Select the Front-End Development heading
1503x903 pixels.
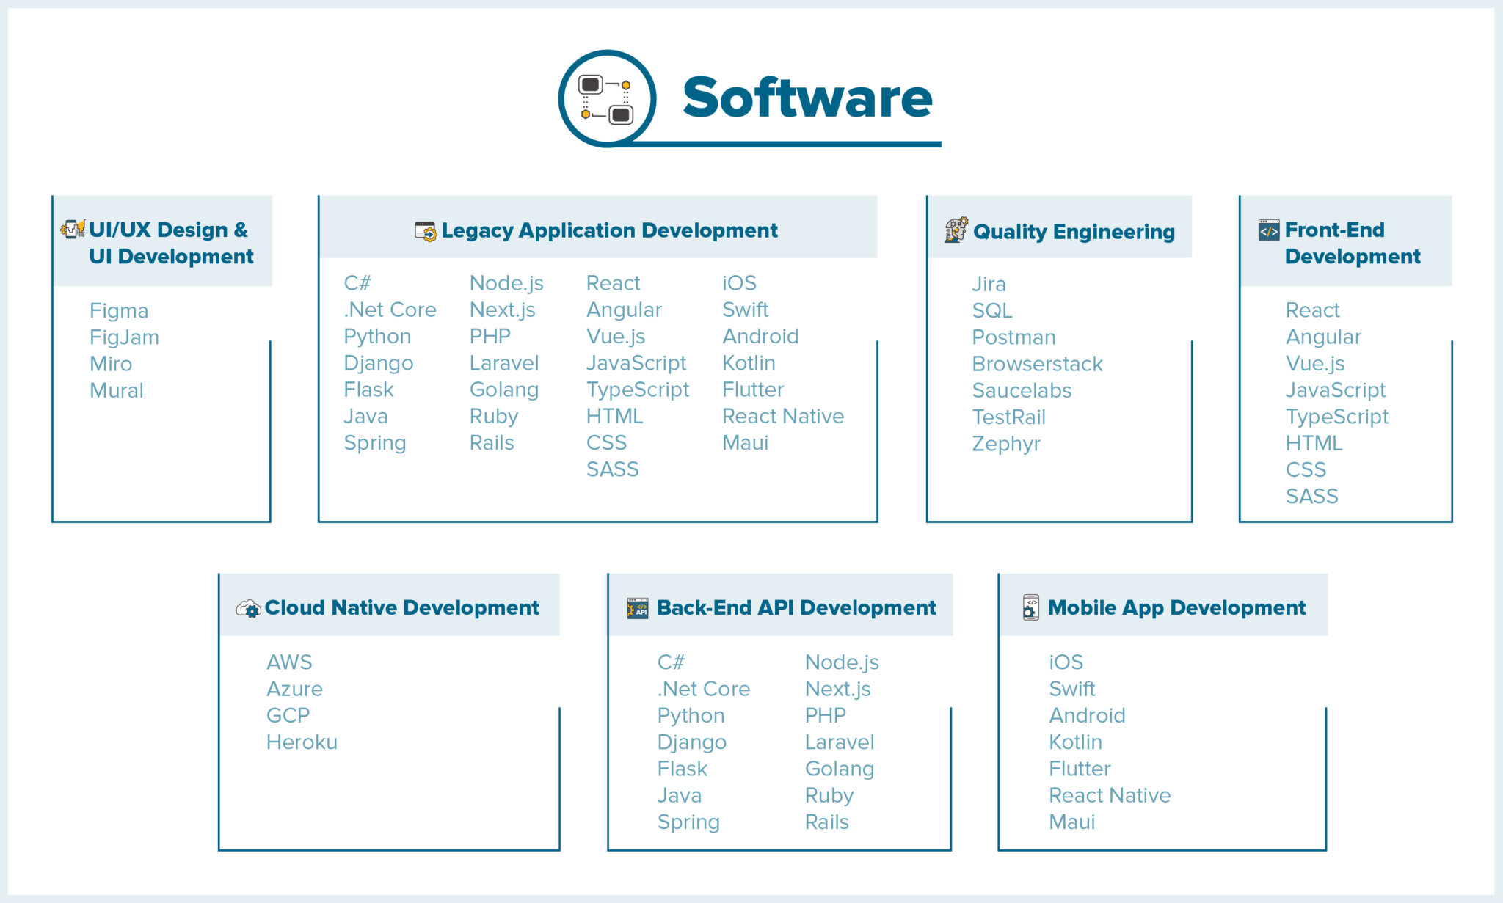(1352, 243)
